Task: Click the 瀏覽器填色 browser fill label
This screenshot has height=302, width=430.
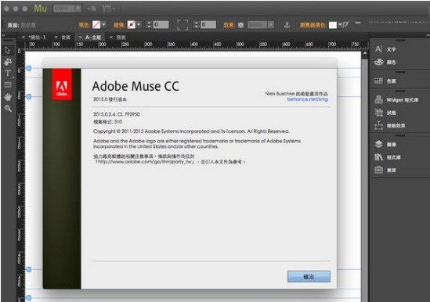Action: [x=313, y=25]
